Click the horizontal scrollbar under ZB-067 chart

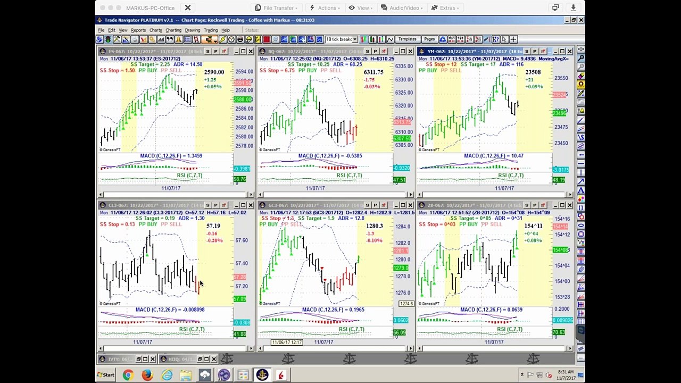(x=495, y=348)
